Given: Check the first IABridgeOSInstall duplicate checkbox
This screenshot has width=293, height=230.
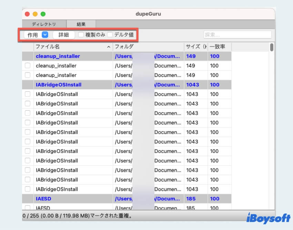Looking at the screenshot, I should pos(27,94).
